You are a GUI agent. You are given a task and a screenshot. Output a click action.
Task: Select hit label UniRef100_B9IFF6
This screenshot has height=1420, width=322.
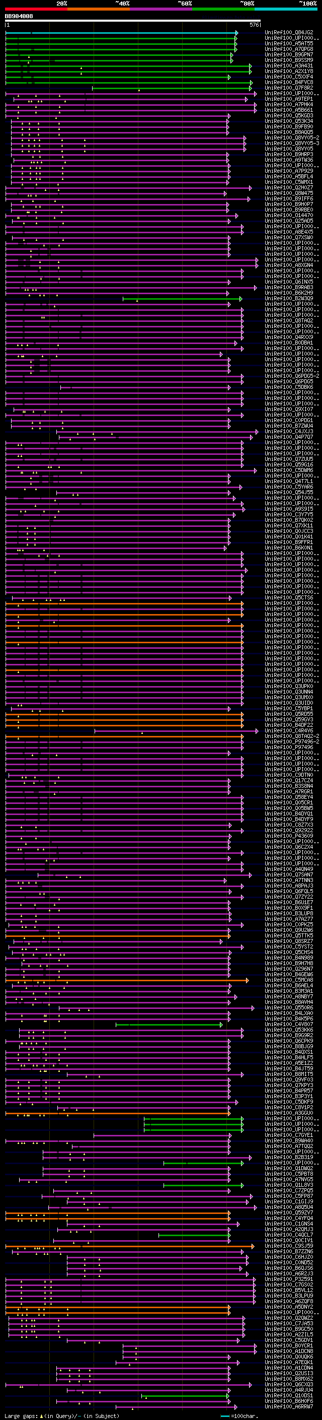[289, 198]
